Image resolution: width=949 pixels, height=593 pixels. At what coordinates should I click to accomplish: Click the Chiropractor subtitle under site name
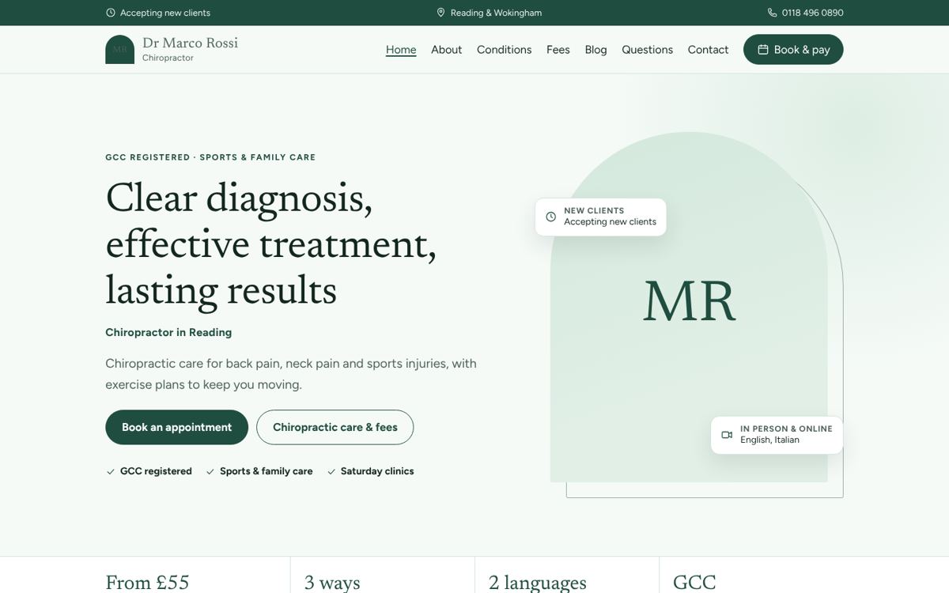point(168,58)
